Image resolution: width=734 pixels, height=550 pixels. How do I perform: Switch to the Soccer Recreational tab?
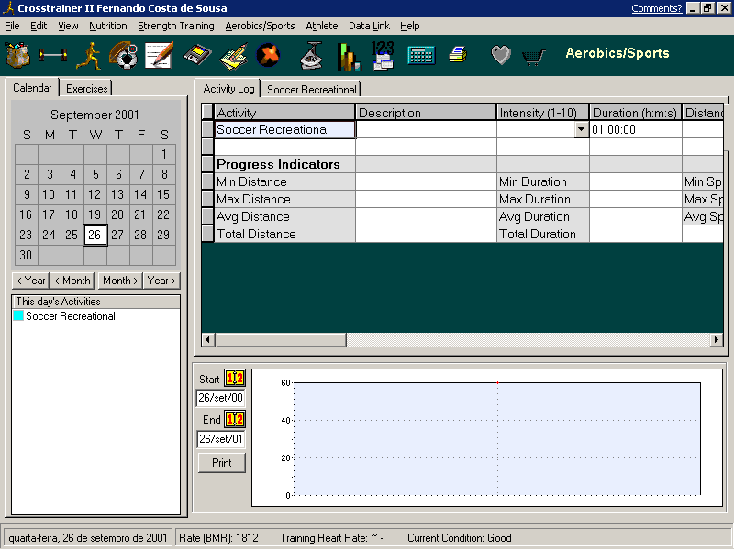[x=311, y=90]
